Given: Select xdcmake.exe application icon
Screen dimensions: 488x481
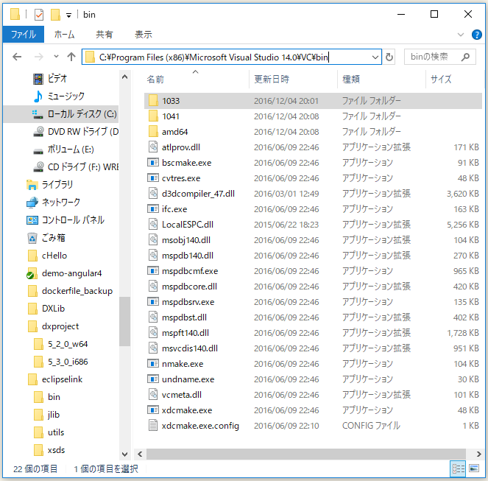Looking at the screenshot, I should 153,410.
